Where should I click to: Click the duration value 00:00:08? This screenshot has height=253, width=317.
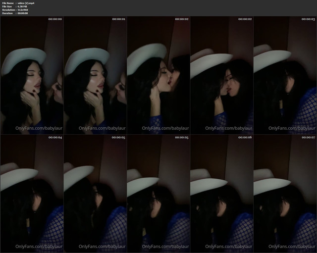coord(23,13)
